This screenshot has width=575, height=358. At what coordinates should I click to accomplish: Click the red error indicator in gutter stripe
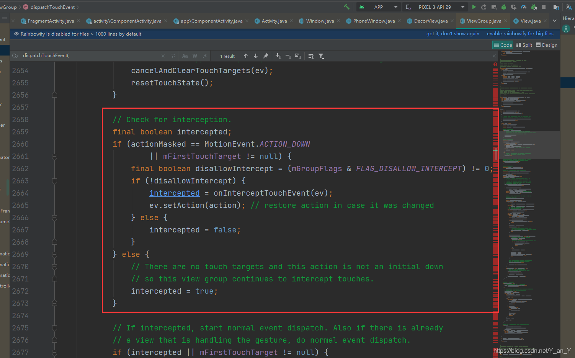pos(495,64)
